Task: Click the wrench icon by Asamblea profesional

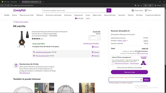Action: [x=34, y=52]
